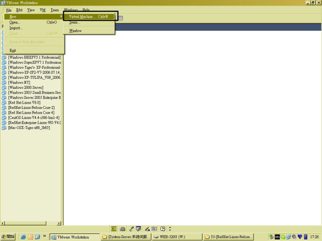Select the Windows 2000 Server favorite
The image size is (322, 241).
[26, 88]
